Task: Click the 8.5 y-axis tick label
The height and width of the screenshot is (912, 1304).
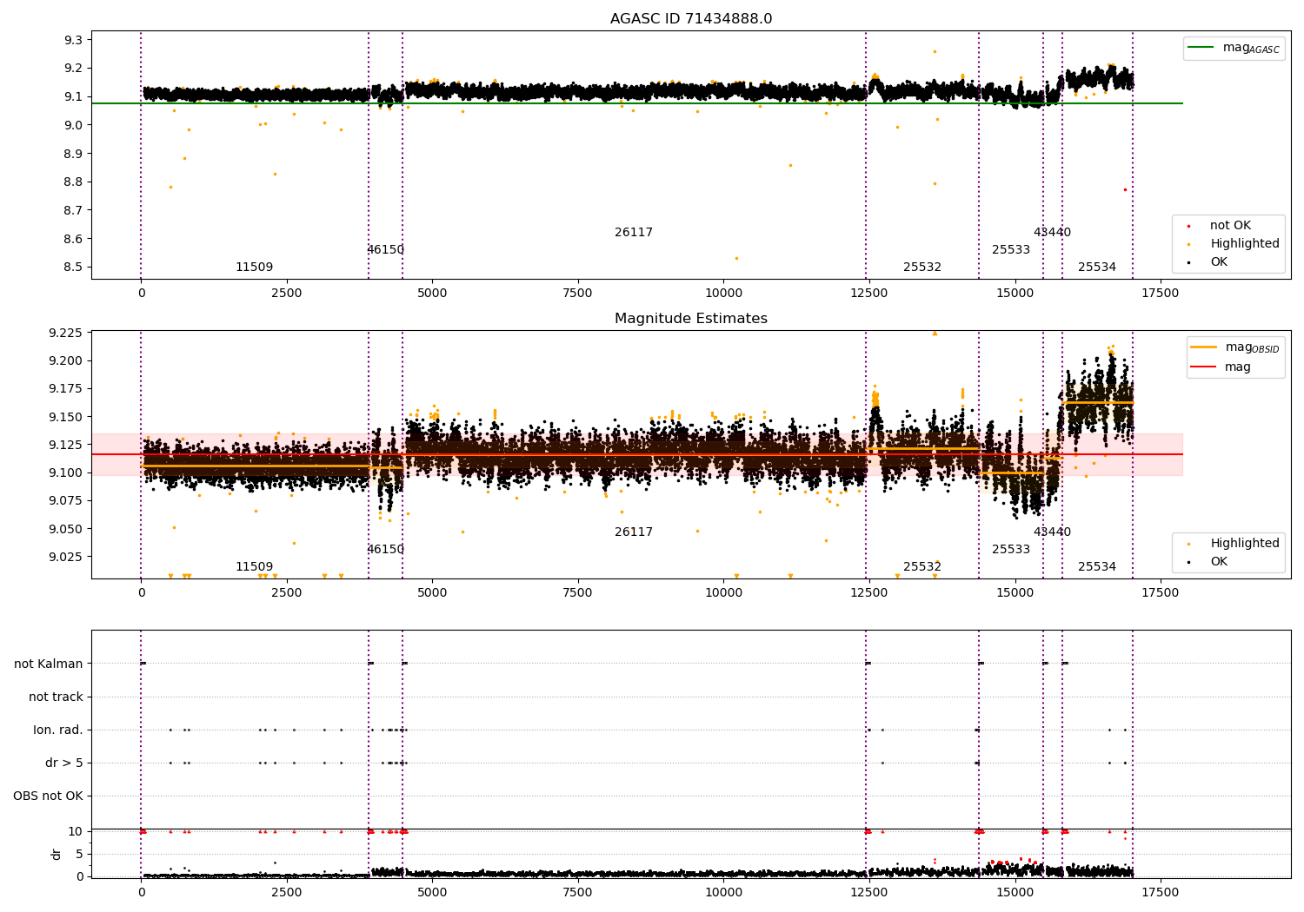Action: coord(74,268)
